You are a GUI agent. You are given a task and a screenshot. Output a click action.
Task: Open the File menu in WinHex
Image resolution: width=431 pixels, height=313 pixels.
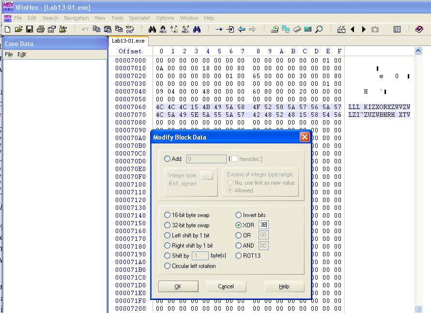click(x=18, y=18)
